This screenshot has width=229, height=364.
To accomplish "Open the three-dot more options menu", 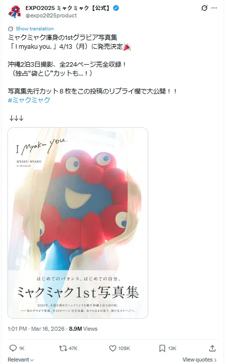I will [x=214, y=8].
